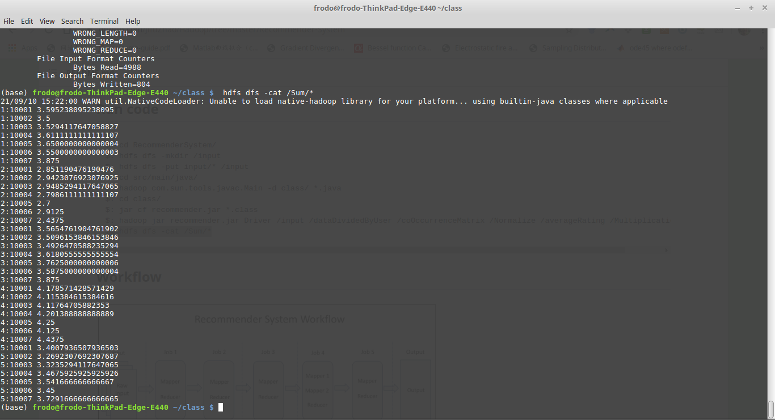Click the output line '4:10007 4.4375'

click(32, 340)
